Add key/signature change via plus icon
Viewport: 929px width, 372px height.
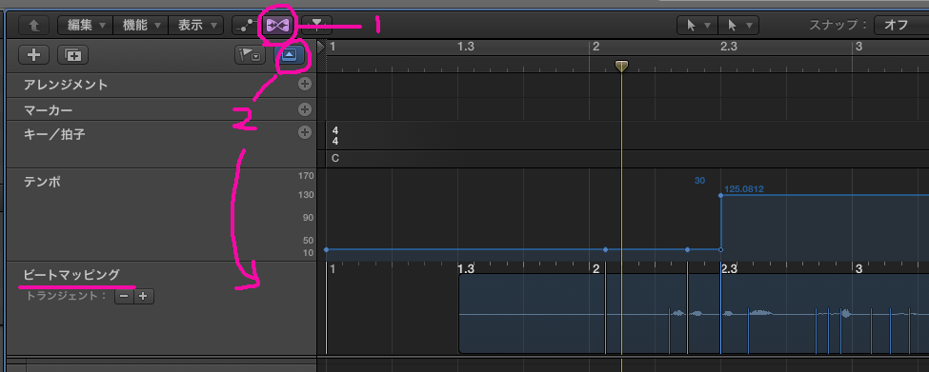[x=305, y=132]
